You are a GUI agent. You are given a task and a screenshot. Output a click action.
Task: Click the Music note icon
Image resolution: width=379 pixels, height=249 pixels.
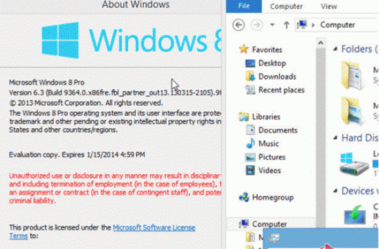click(250, 143)
